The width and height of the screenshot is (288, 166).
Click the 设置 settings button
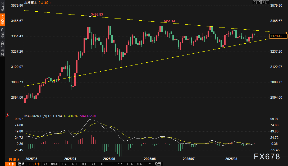tap(158, 164)
